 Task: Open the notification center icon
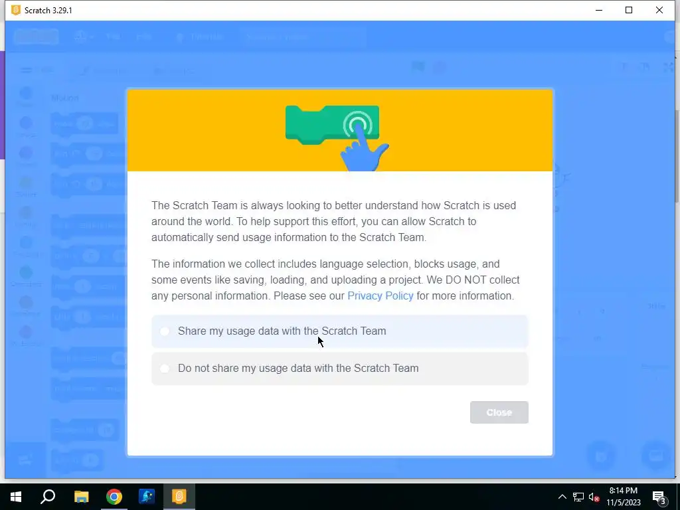pos(659,497)
